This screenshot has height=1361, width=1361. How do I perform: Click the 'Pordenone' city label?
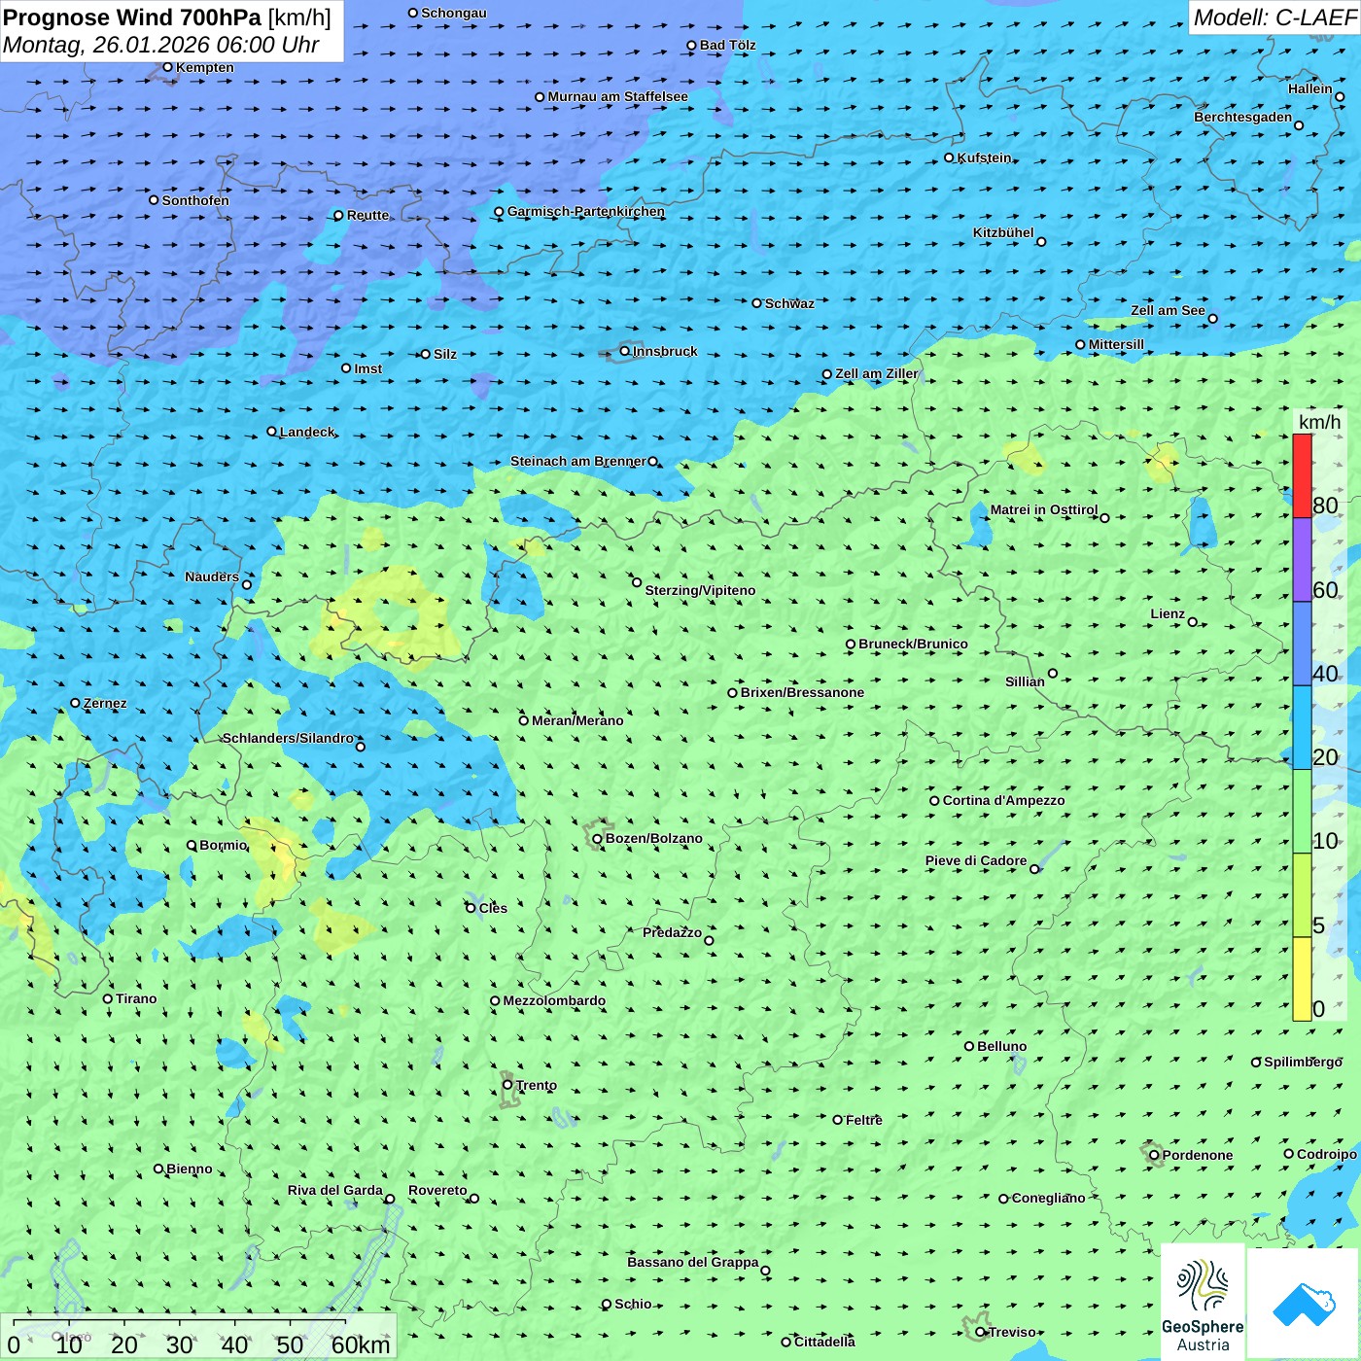[x=1198, y=1155]
